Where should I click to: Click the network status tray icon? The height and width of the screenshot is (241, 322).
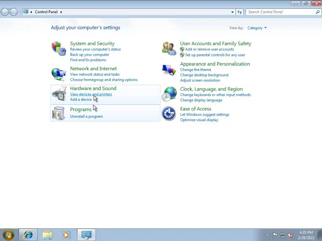tap(283, 235)
